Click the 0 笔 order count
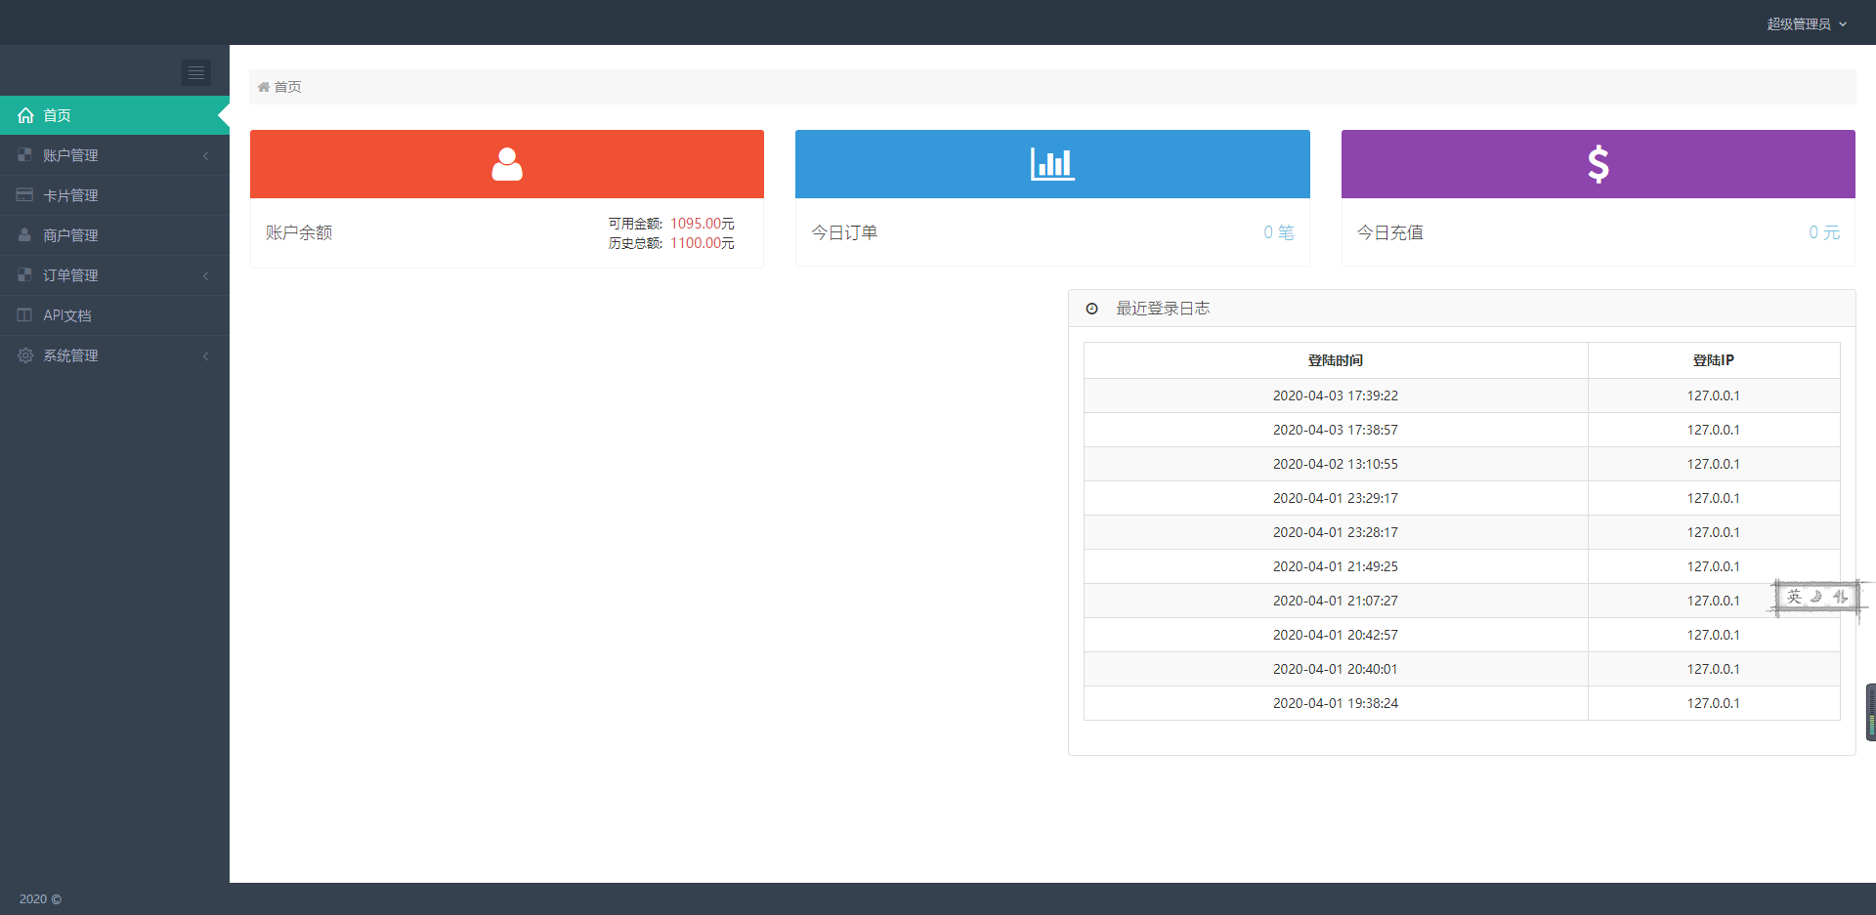 pyautogui.click(x=1279, y=232)
